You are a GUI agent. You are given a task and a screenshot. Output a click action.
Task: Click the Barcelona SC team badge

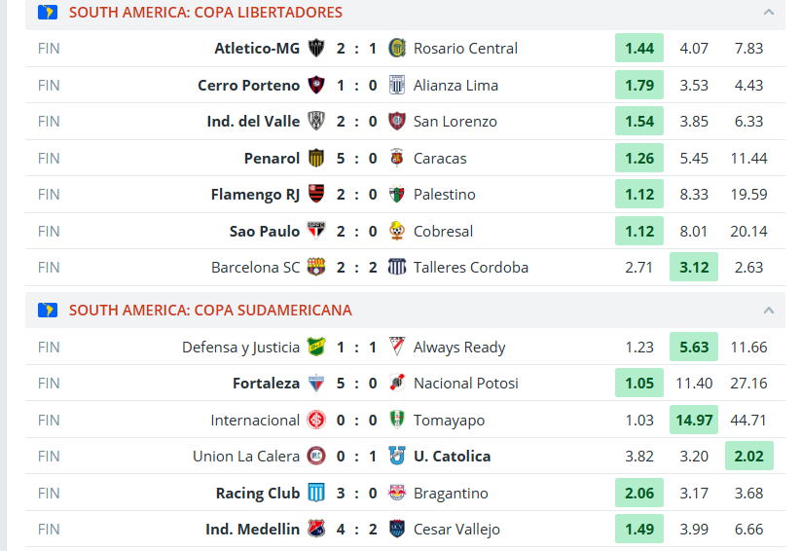[316, 268]
